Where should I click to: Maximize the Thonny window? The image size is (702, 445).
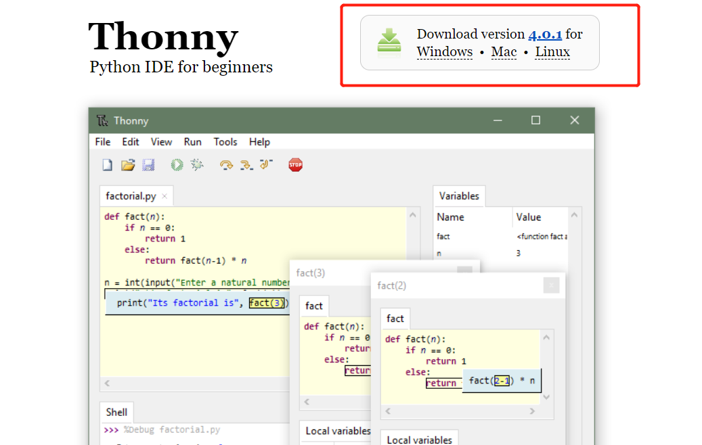(x=535, y=120)
